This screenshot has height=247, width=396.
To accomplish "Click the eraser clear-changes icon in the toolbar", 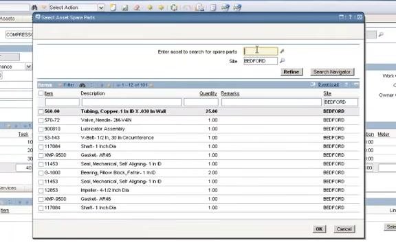I will [137, 8].
